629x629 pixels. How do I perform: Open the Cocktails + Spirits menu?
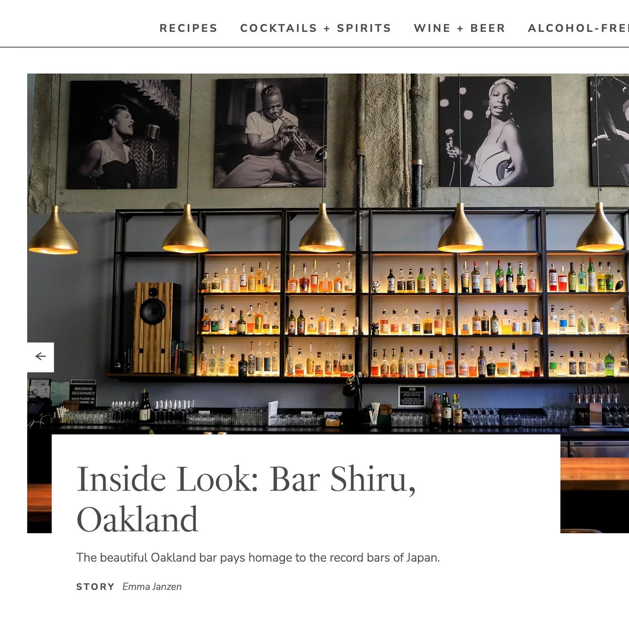click(315, 28)
